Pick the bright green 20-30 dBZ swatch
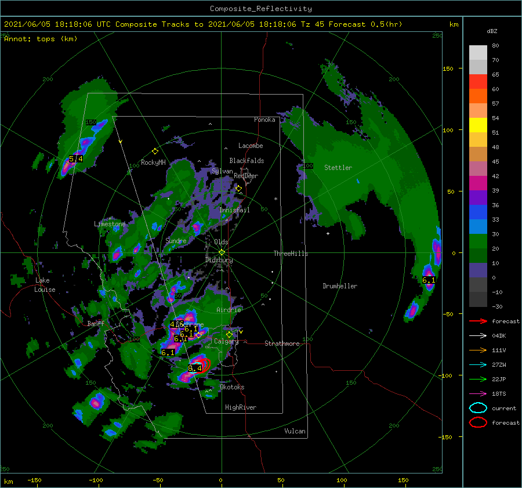Screen dimensions: 522x488 tap(478, 241)
